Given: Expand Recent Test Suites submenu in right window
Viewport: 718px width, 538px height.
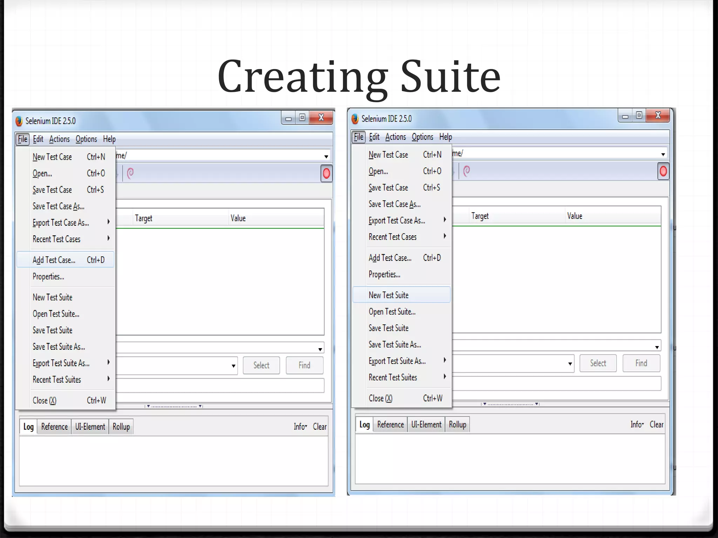Looking at the screenshot, I should [401, 378].
